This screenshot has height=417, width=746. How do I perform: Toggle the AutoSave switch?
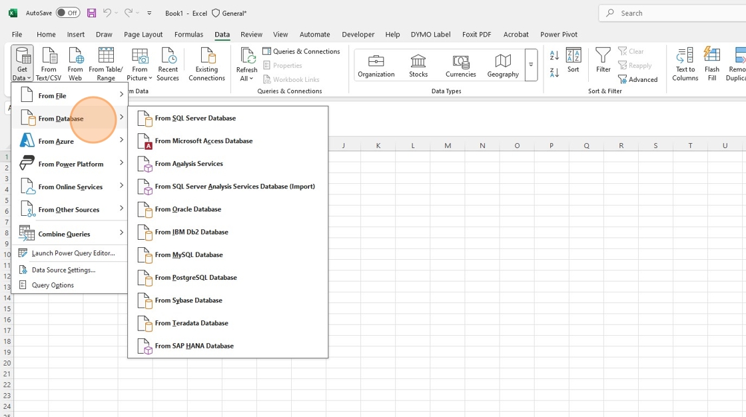click(67, 13)
